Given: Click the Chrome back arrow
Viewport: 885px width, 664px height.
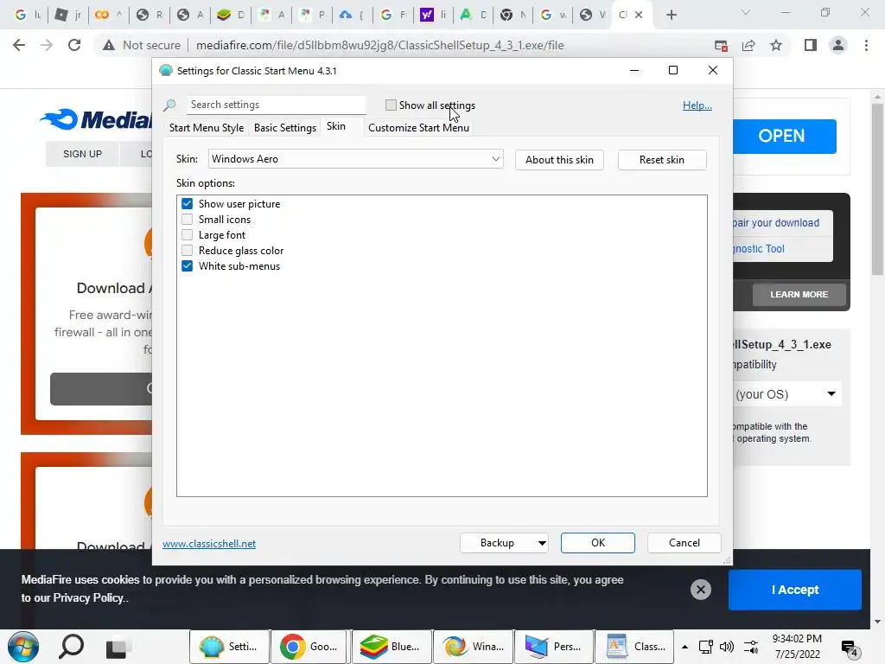Looking at the screenshot, I should click(19, 45).
